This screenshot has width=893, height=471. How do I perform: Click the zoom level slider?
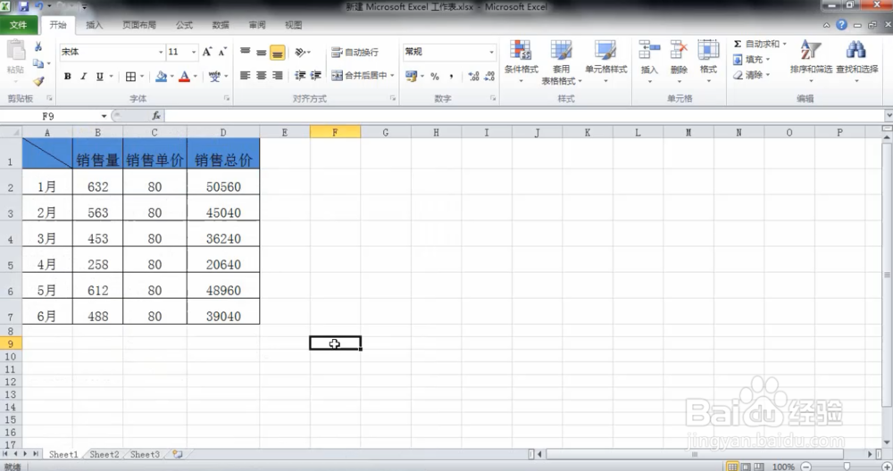coord(847,467)
